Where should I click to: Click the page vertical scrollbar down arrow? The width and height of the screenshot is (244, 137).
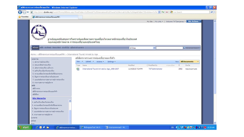click(x=215, y=123)
